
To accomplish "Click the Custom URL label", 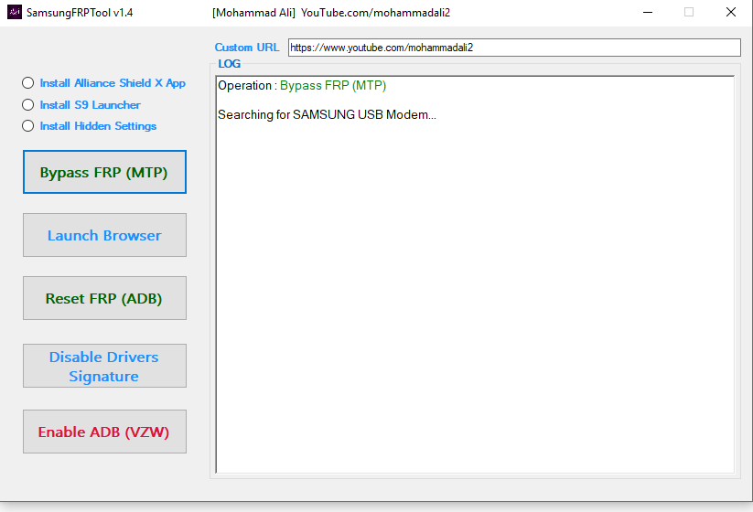I will (247, 48).
